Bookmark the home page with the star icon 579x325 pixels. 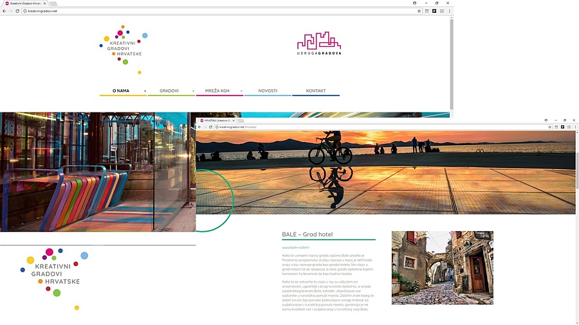tap(419, 11)
